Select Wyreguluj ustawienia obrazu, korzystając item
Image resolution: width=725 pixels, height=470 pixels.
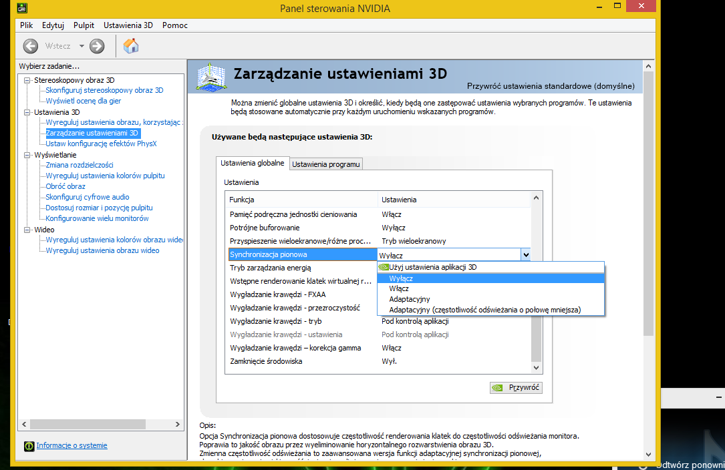[x=114, y=122]
